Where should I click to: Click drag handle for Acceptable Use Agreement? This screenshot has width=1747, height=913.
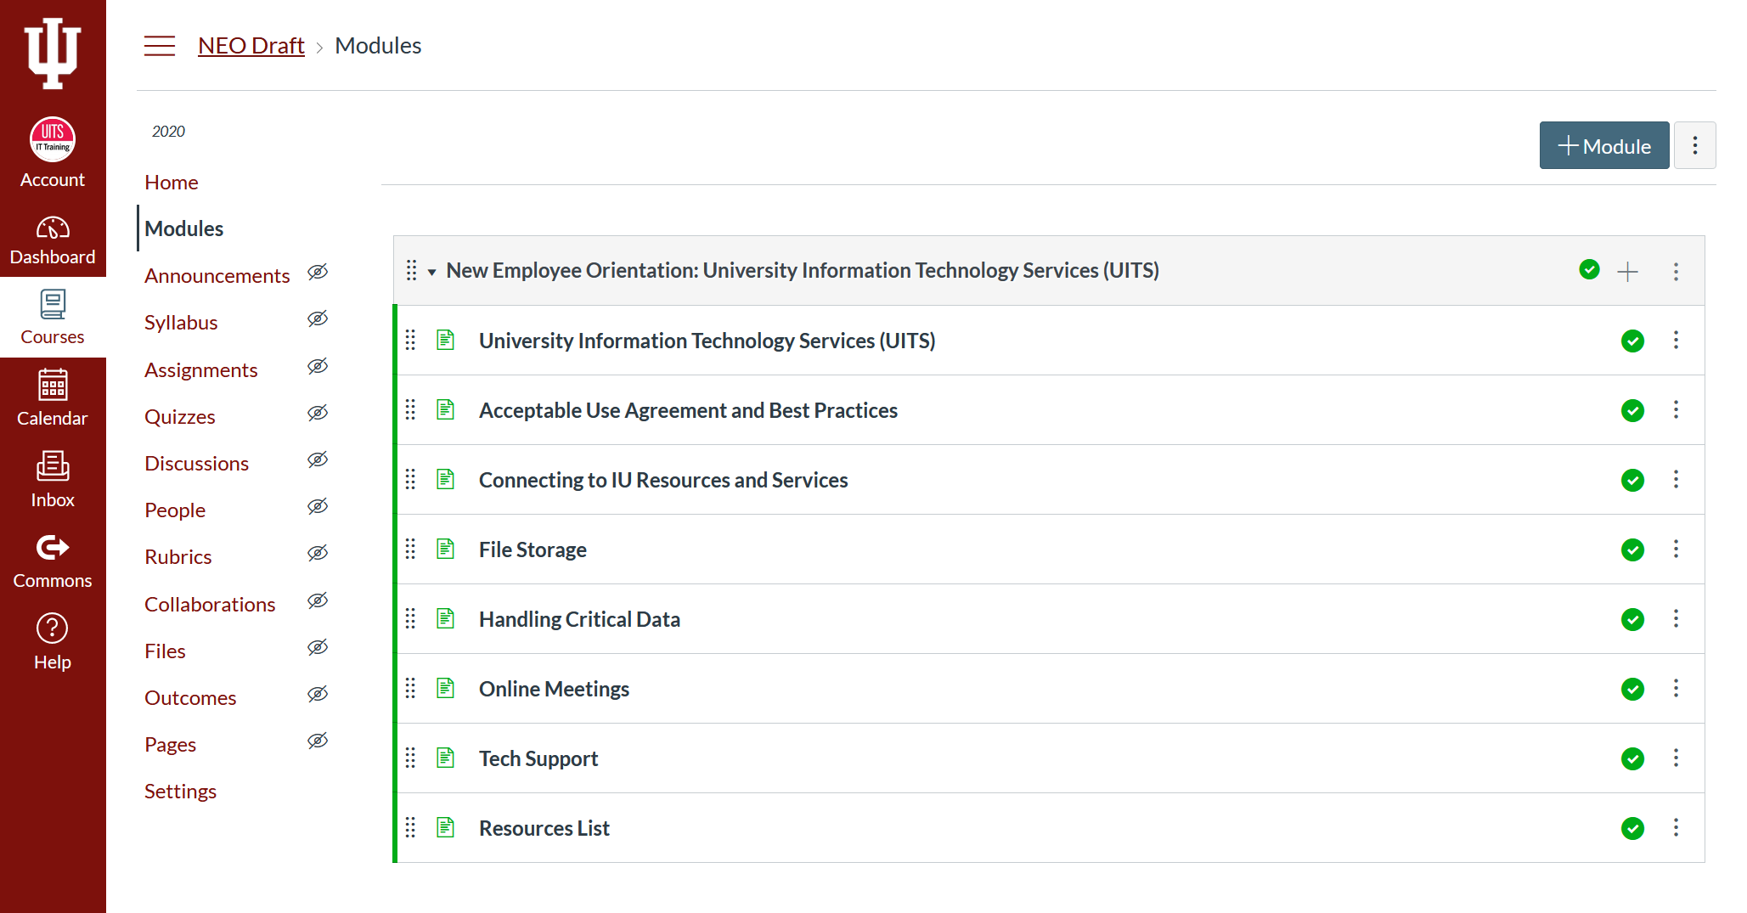410,409
